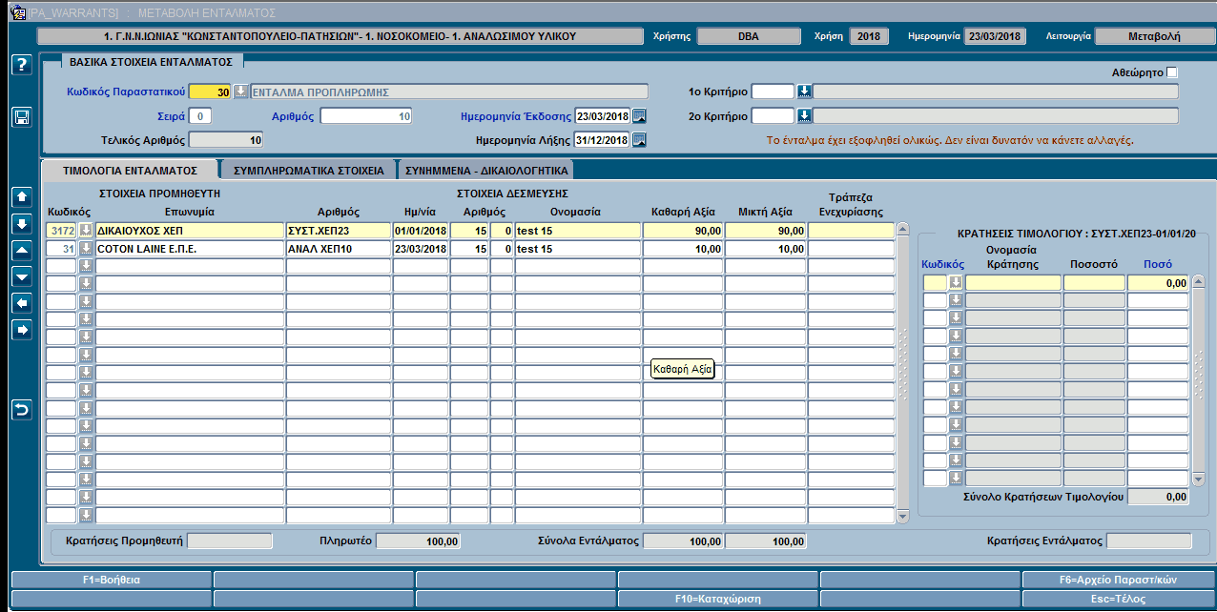The image size is (1217, 612).
Task: Click the up triangle sidebar icon
Action: pos(21,250)
